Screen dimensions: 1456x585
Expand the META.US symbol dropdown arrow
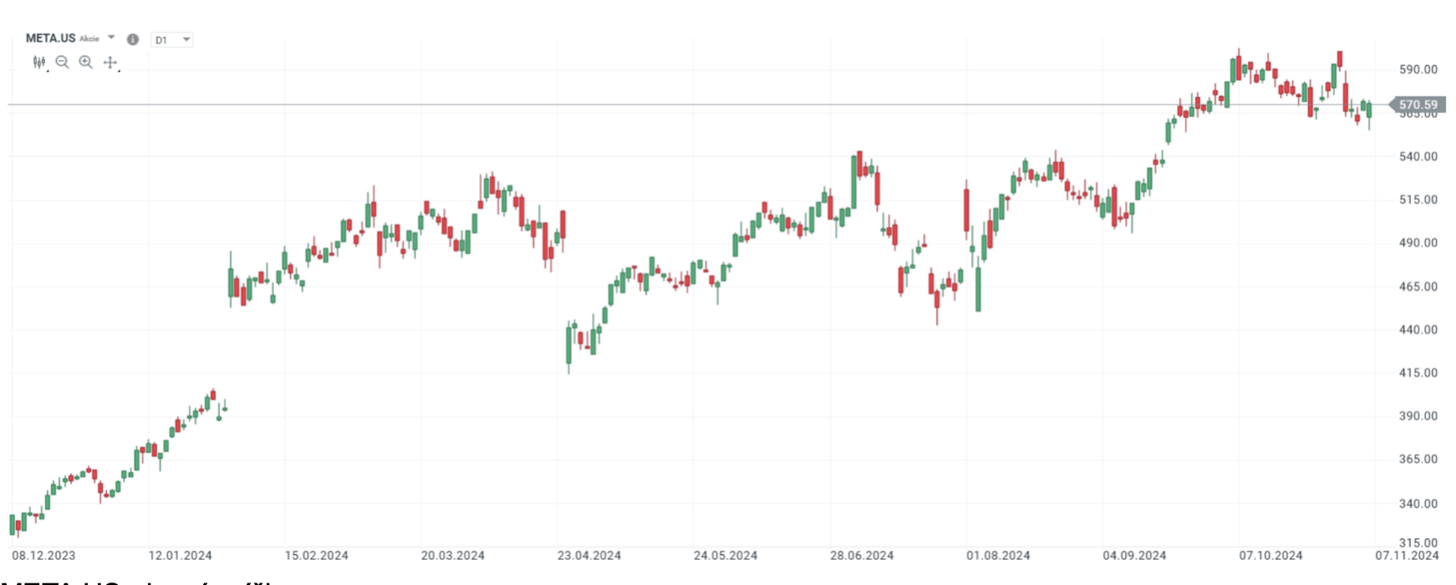[x=111, y=38]
